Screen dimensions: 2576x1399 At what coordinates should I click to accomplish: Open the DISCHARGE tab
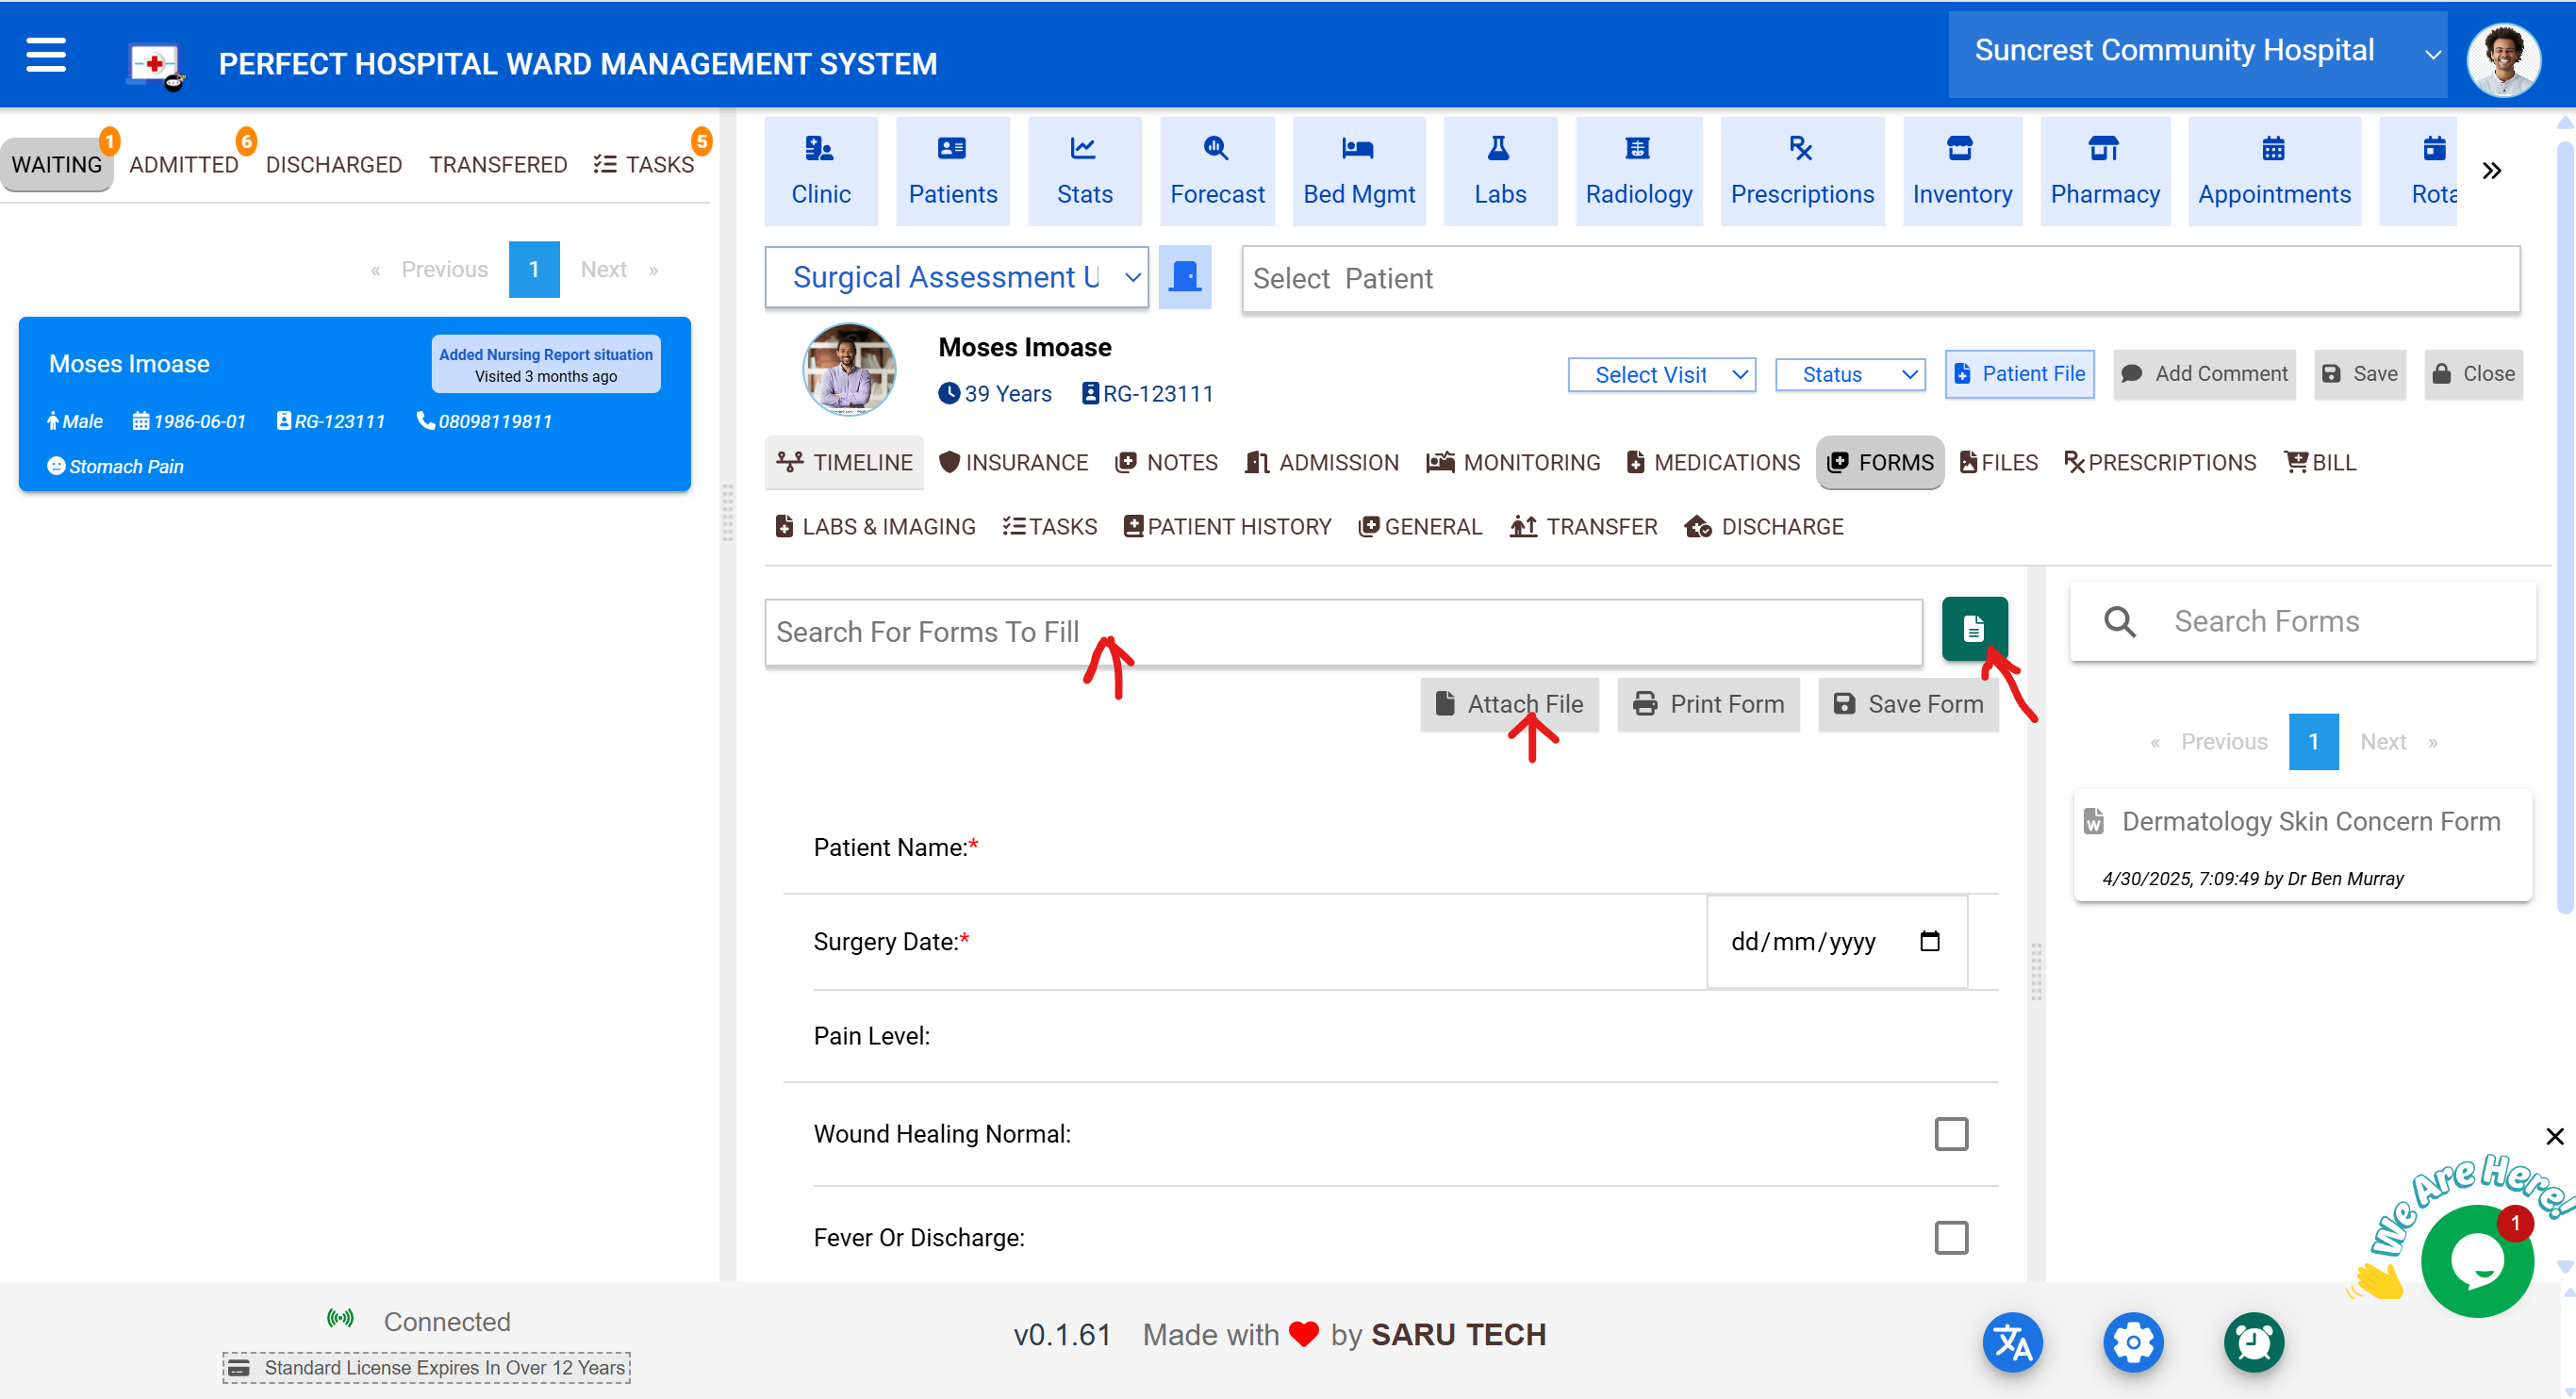coord(1764,526)
